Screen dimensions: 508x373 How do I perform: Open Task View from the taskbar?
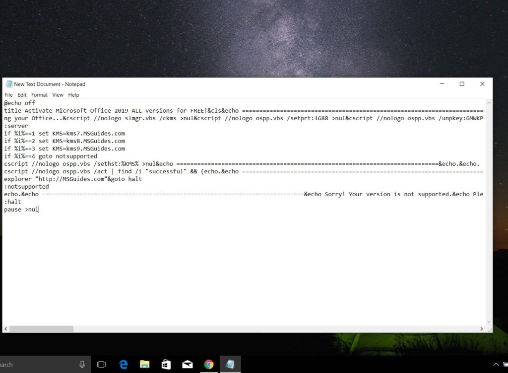point(102,364)
